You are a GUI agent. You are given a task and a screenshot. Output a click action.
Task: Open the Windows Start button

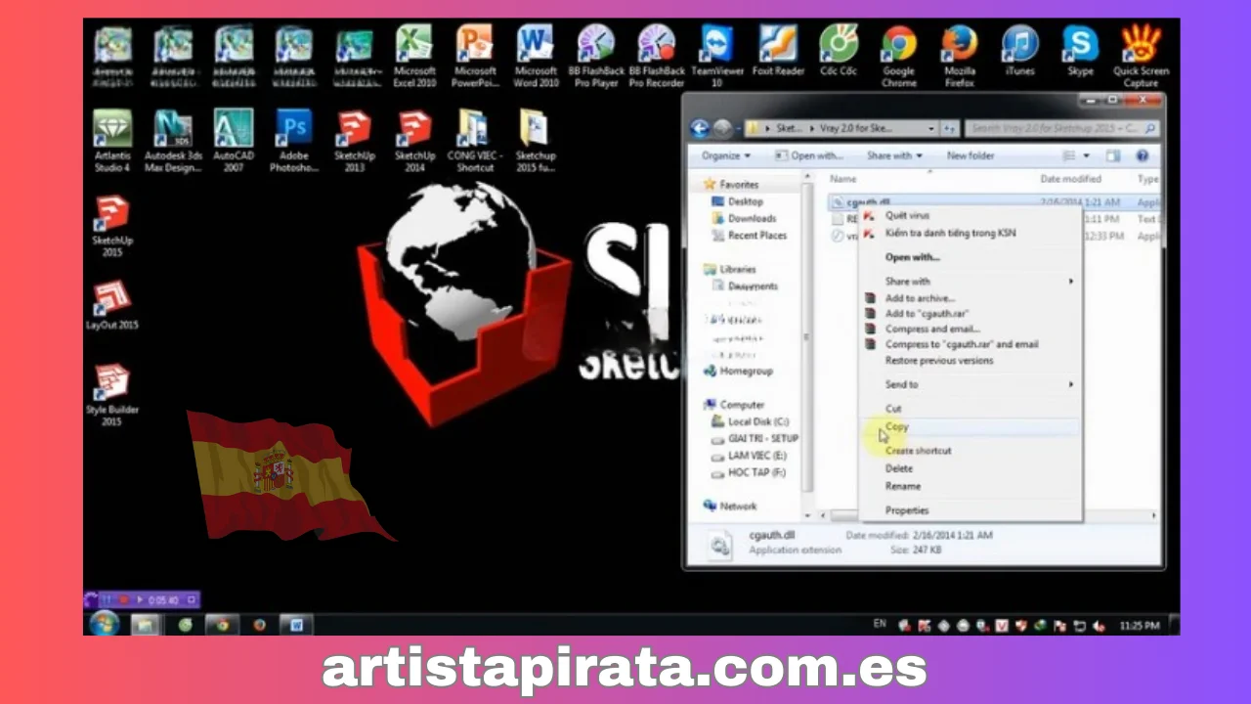[x=104, y=624]
